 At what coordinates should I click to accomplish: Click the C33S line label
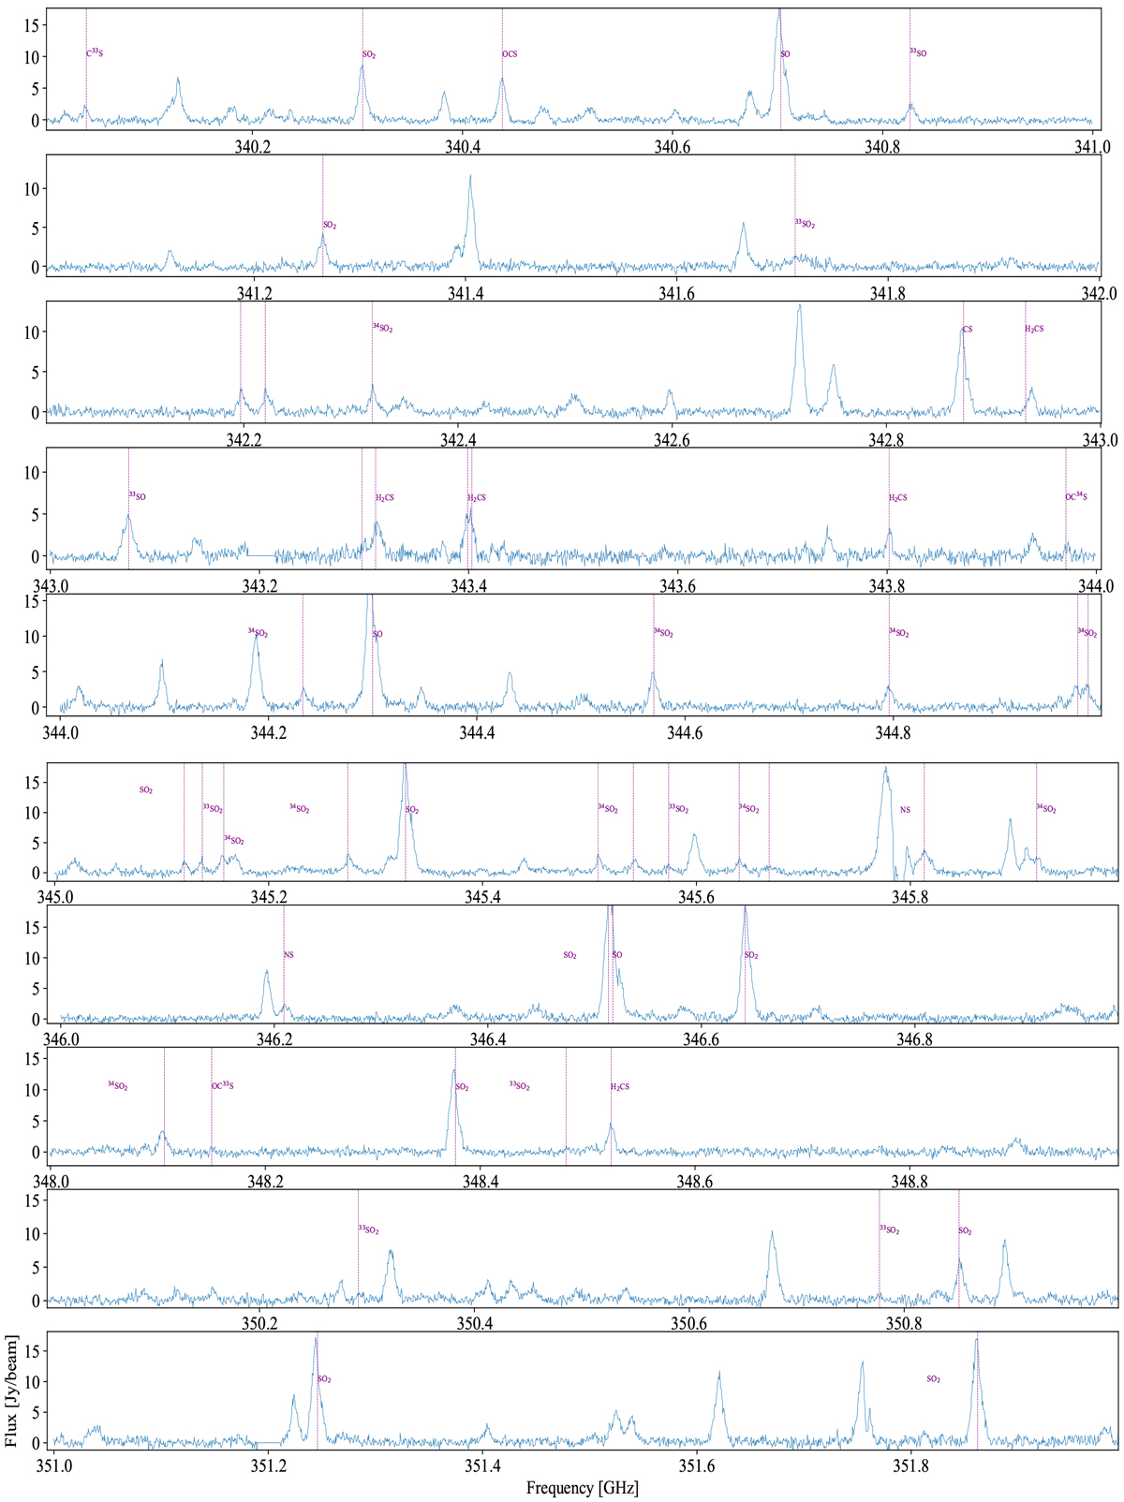coord(95,54)
